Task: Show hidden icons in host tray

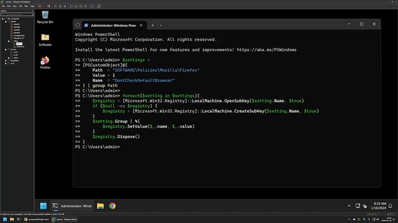Action: coord(349,219)
